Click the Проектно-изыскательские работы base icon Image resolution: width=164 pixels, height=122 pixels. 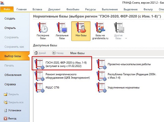point(102,64)
